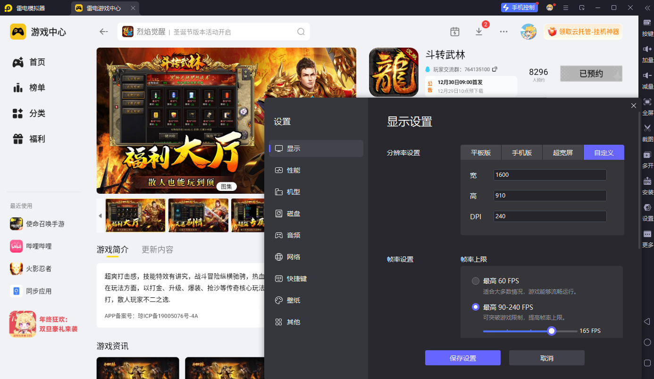Select the 最高 60 FPS radio option
The width and height of the screenshot is (654, 379).
[476, 281]
